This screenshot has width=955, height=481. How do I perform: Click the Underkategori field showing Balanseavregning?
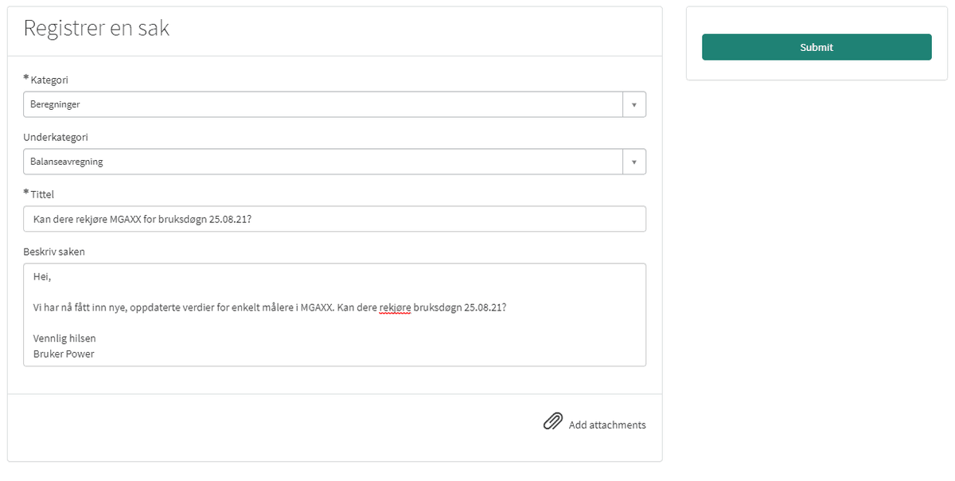click(318, 161)
